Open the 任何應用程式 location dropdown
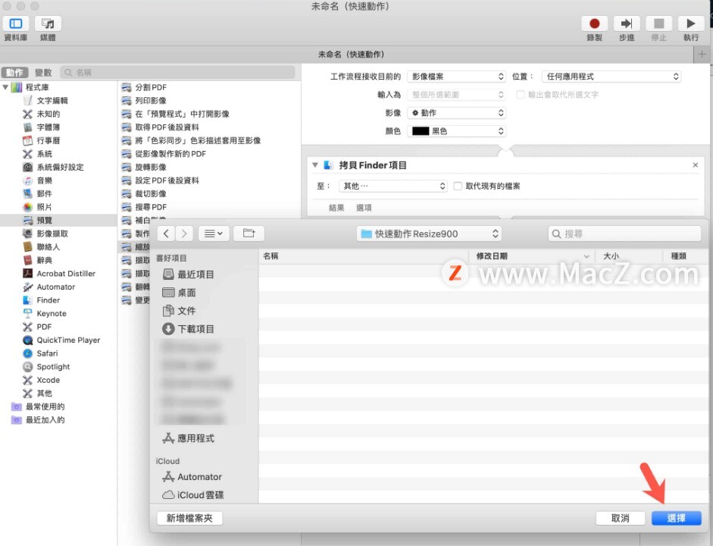Viewport: 713px width, 546px height. (611, 77)
